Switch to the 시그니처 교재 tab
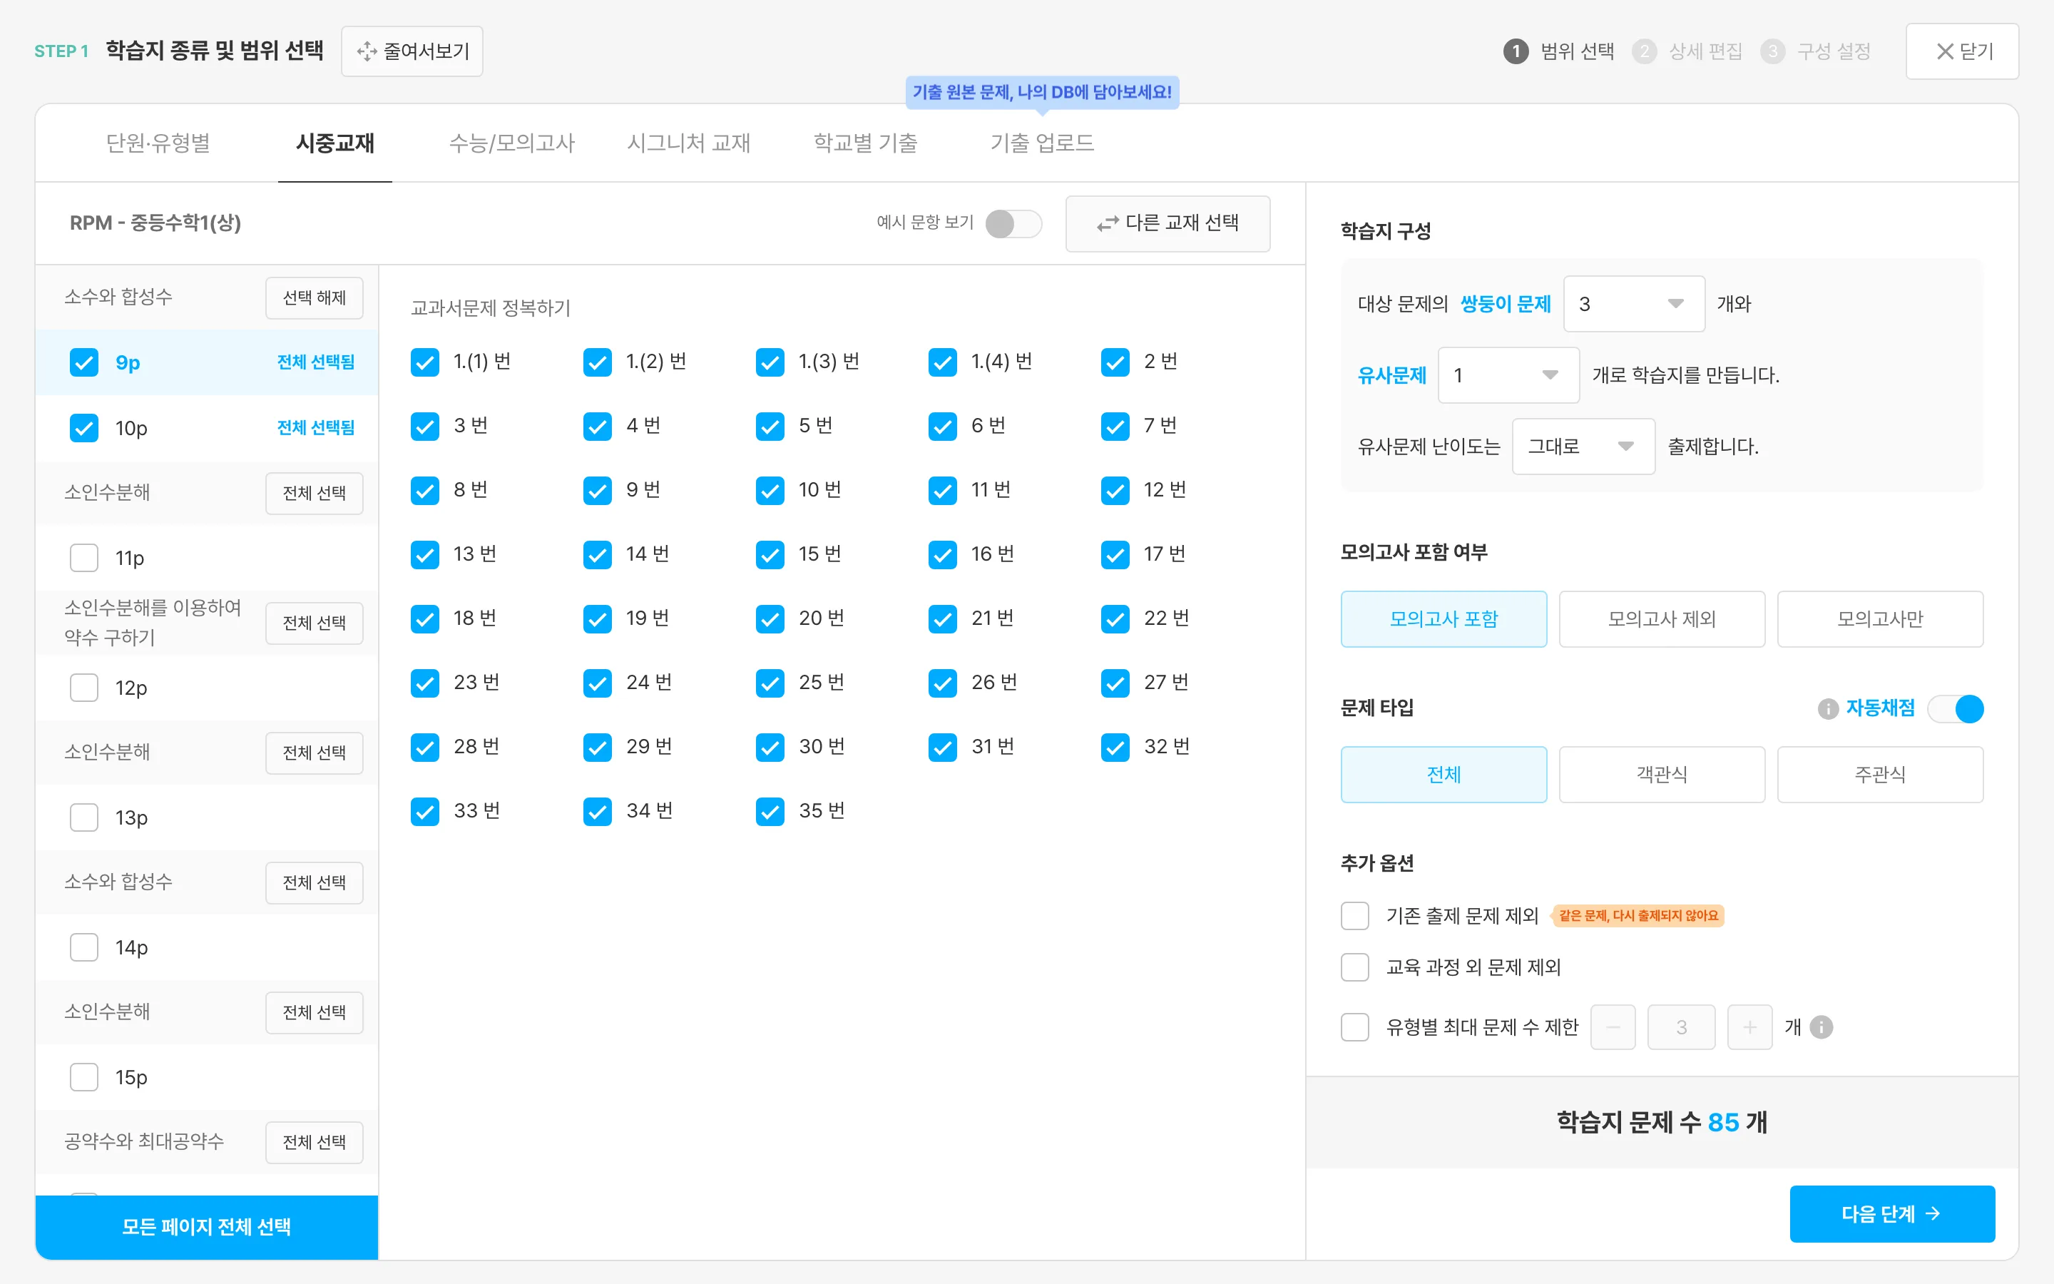 click(688, 143)
